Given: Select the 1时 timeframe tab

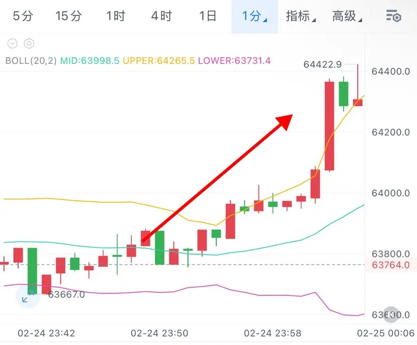Looking at the screenshot, I should coord(116,16).
